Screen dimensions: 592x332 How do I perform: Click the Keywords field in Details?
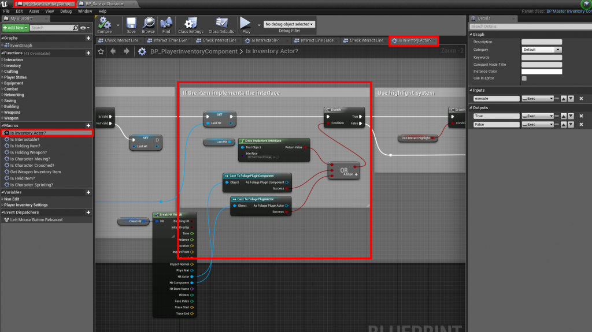coord(541,58)
